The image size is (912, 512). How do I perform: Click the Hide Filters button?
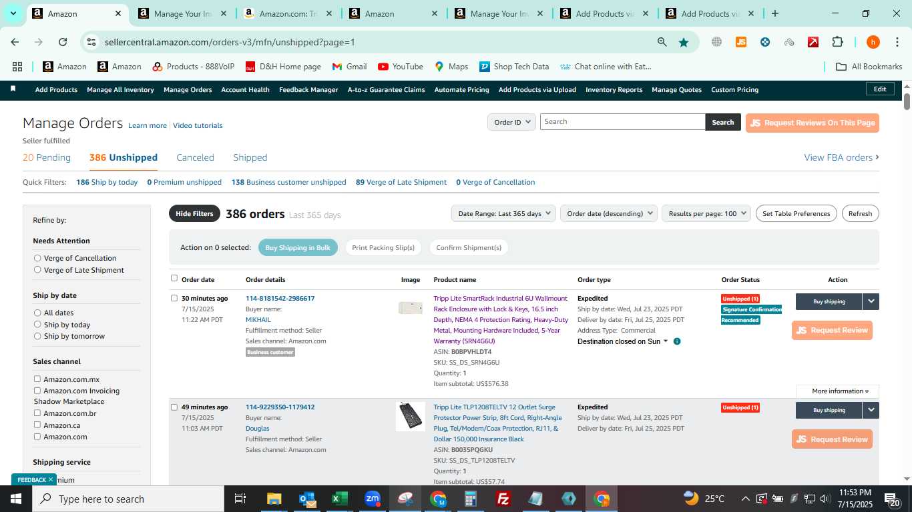[194, 214]
